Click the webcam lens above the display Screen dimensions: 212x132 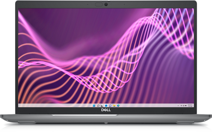pos(106,5)
